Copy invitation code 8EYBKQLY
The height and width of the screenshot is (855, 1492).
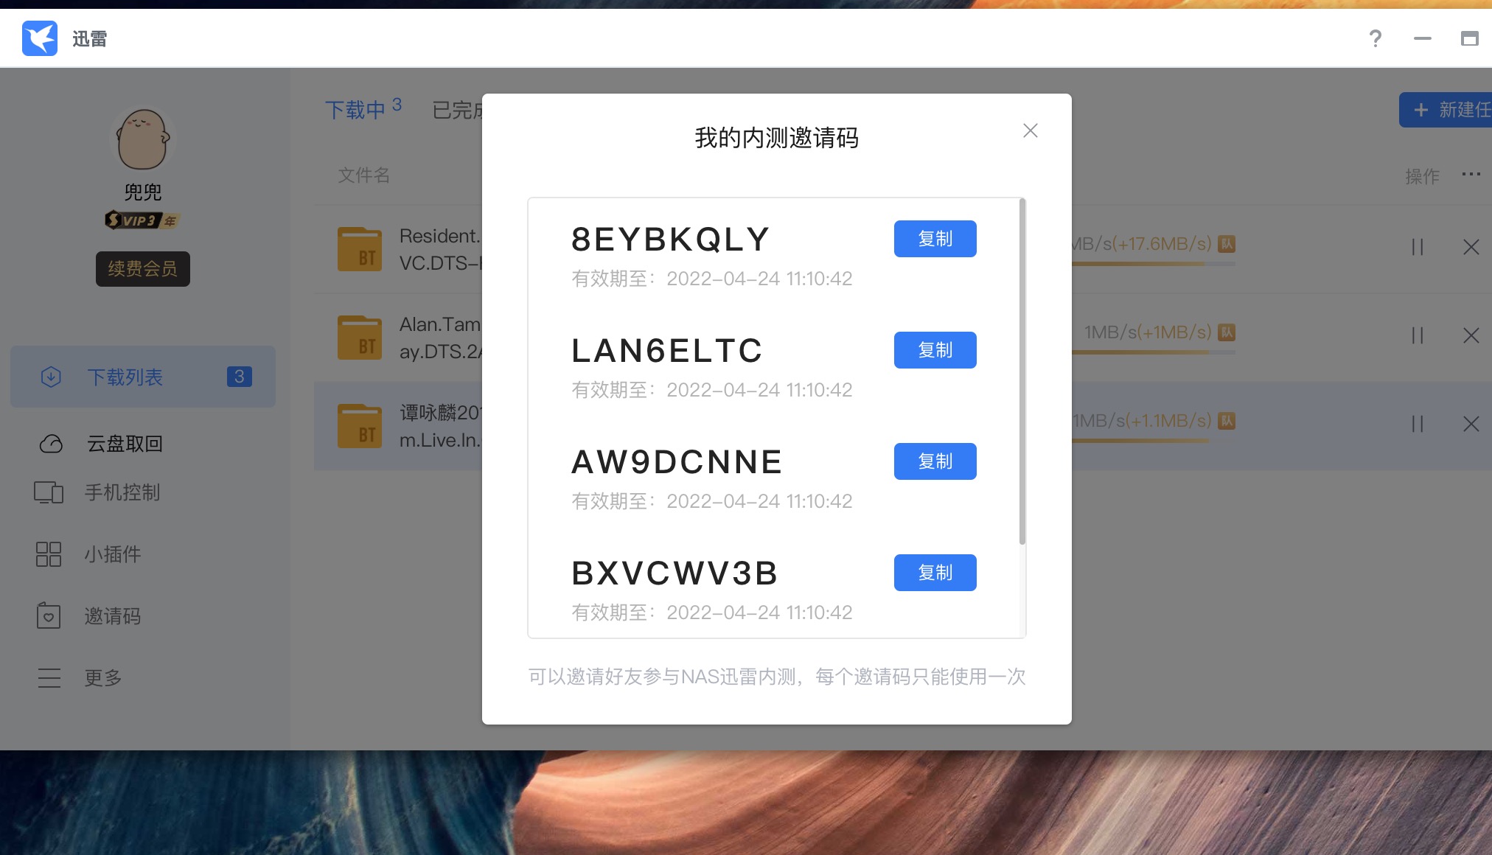coord(935,239)
